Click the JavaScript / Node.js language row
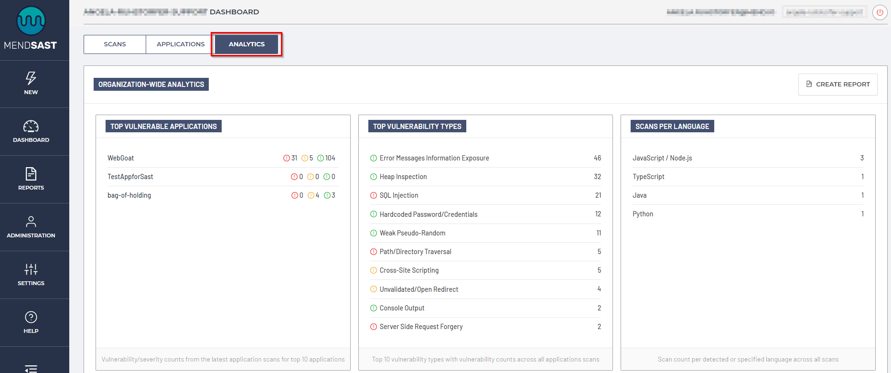This screenshot has height=373, width=891. (662, 158)
